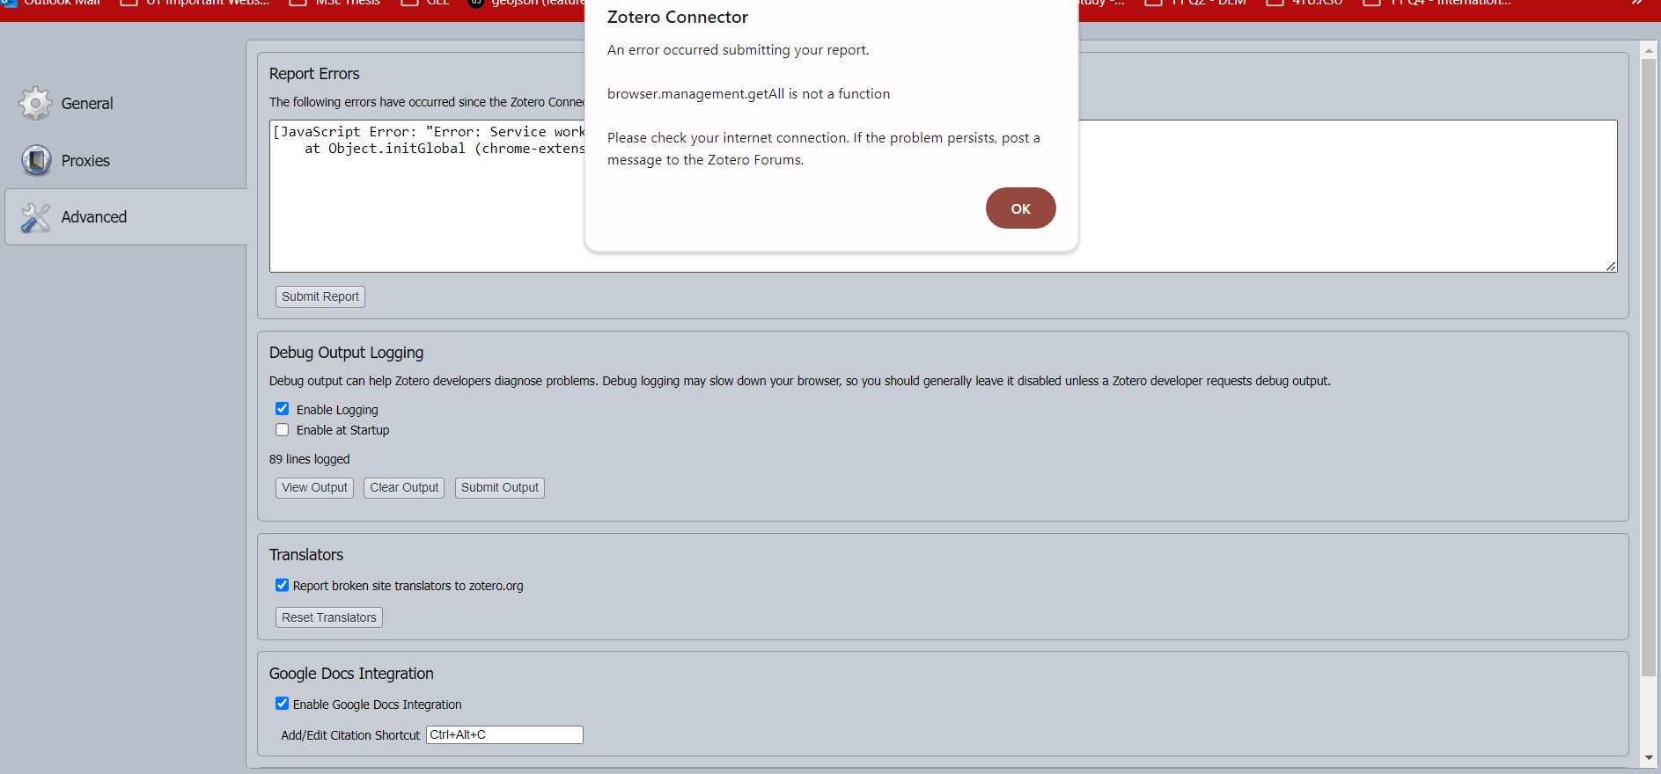Image resolution: width=1661 pixels, height=774 pixels.
Task: Click the "at Object.initGlobal" log line
Action: click(x=445, y=149)
